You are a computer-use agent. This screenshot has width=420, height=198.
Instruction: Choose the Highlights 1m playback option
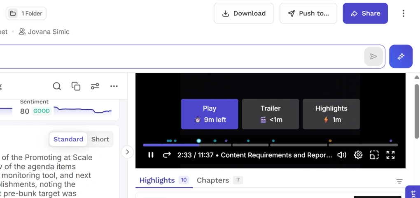coord(331,114)
